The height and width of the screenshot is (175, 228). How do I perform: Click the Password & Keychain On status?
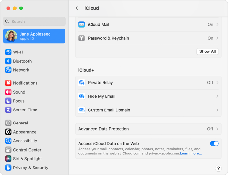210,38
